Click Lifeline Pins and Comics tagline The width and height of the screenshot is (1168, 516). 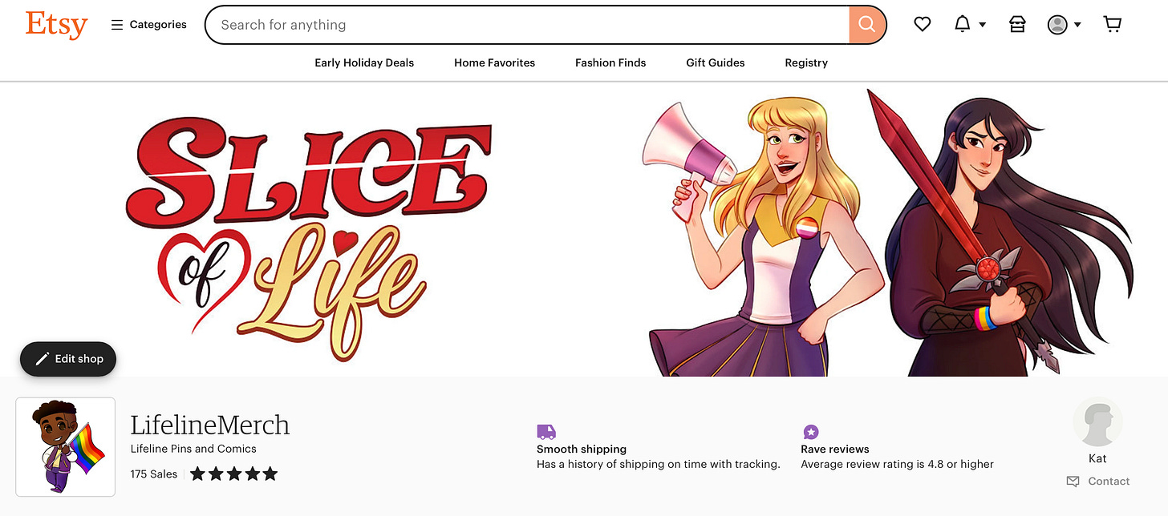click(x=193, y=449)
